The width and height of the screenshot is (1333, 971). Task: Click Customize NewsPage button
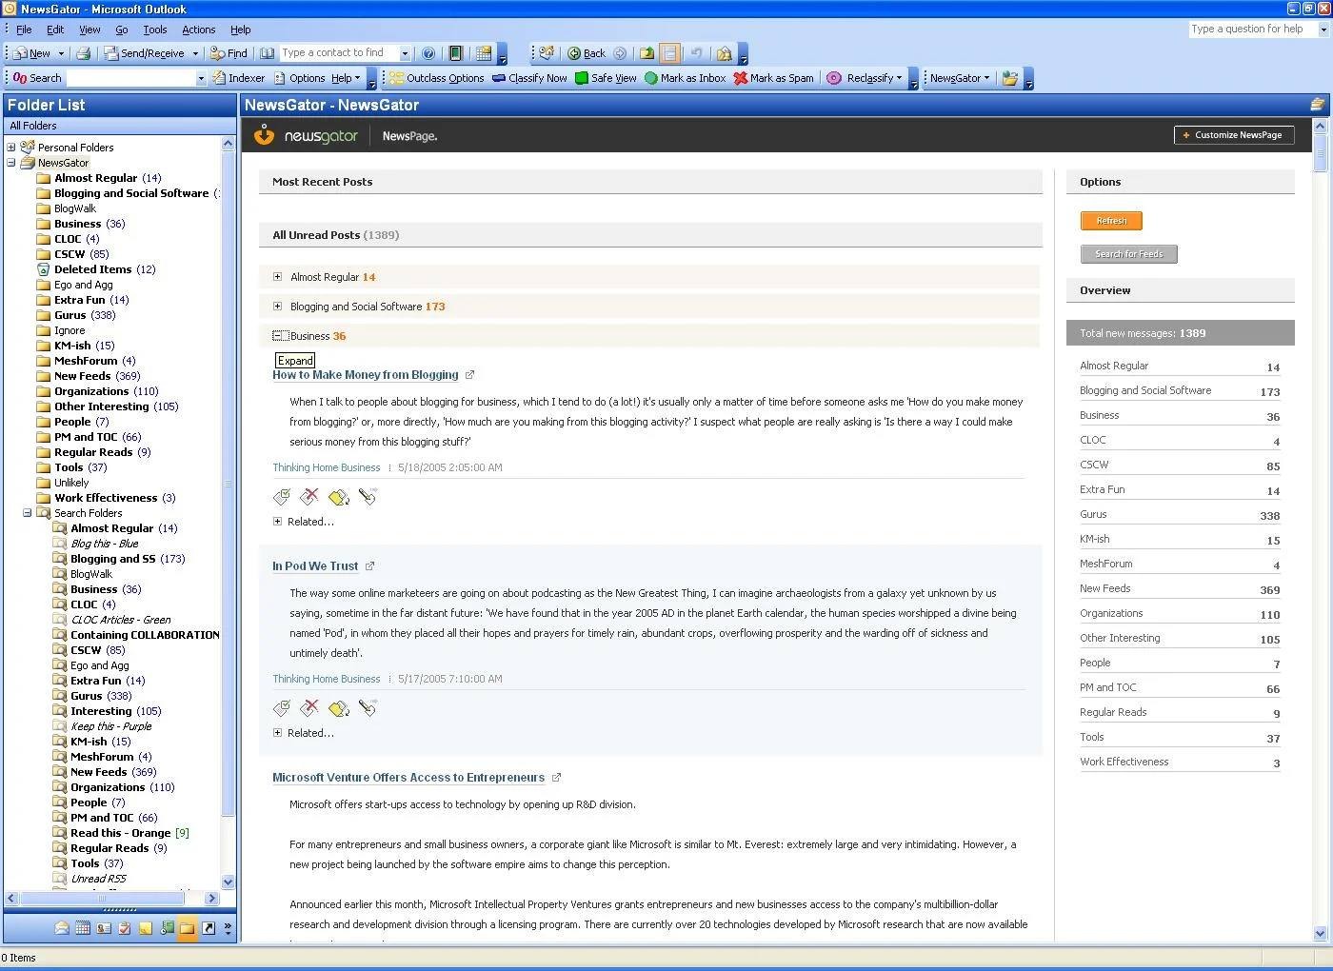1234,135
